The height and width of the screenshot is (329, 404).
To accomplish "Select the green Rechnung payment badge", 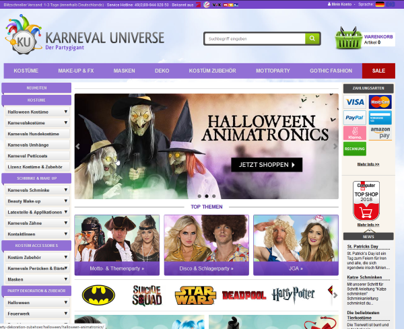I will [355, 149].
